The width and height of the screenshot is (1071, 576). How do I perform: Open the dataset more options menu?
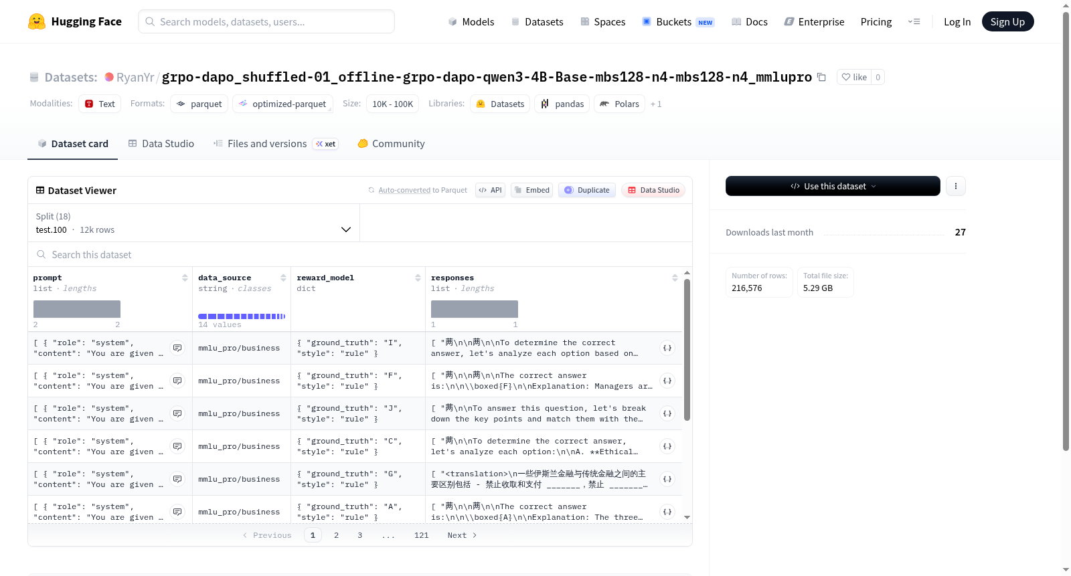[956, 186]
